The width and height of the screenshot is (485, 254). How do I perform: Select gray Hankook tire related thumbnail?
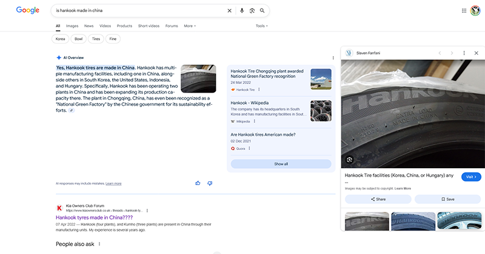point(367,221)
